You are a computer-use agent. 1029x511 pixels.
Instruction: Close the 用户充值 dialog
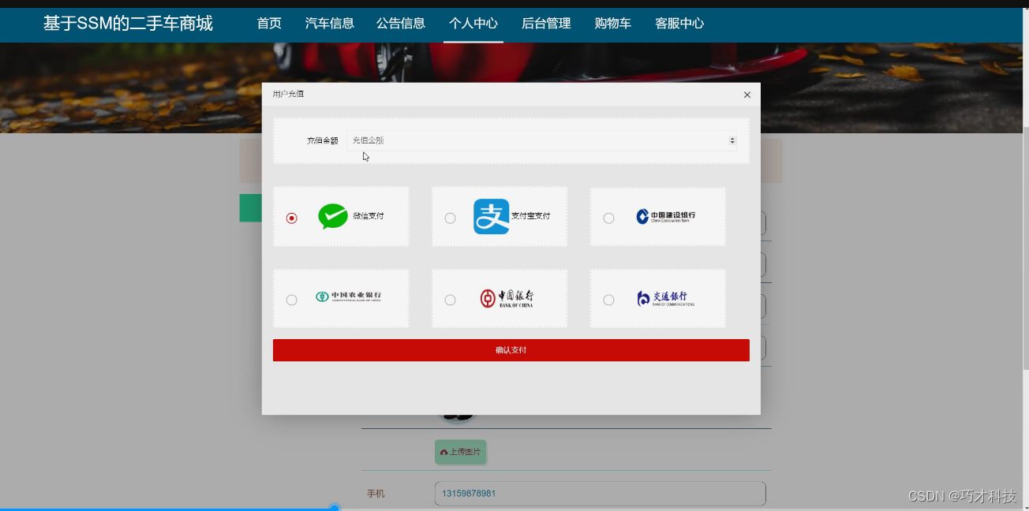point(747,95)
